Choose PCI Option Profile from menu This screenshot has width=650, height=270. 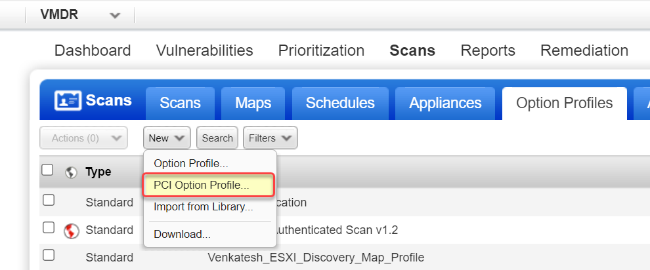tap(202, 185)
